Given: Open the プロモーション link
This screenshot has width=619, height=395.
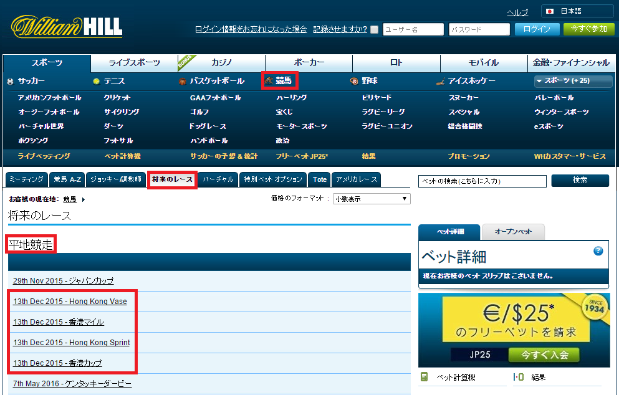Looking at the screenshot, I should pyautogui.click(x=469, y=156).
